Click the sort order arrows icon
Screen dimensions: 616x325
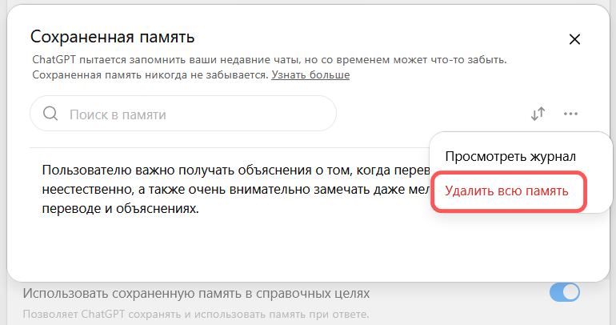538,114
